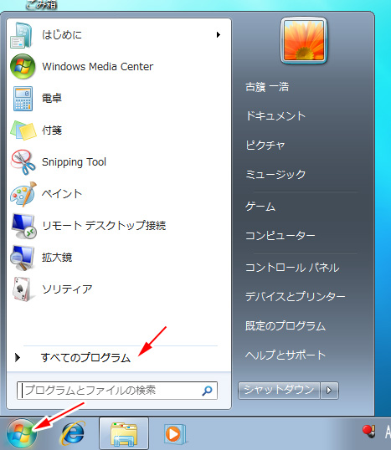Click the Windows Start orb
This screenshot has height=450, width=391.
tap(22, 434)
